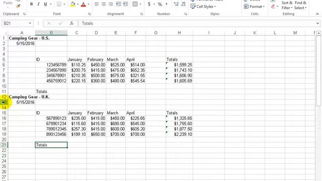Viewport: 322px width, 181px height.
Task: Apply the yellow Fill Color bucket
Action: (72, 4)
